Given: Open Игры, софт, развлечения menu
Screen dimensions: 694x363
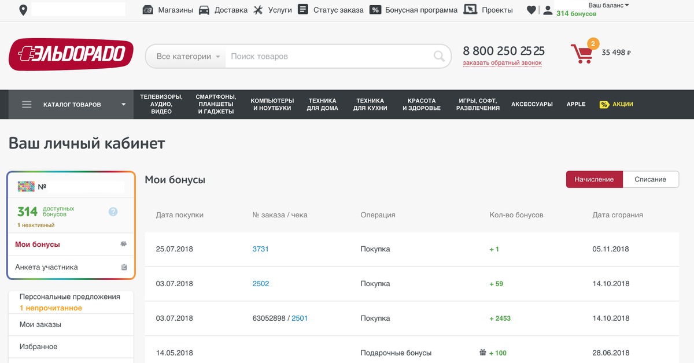Looking at the screenshot, I should [478, 105].
